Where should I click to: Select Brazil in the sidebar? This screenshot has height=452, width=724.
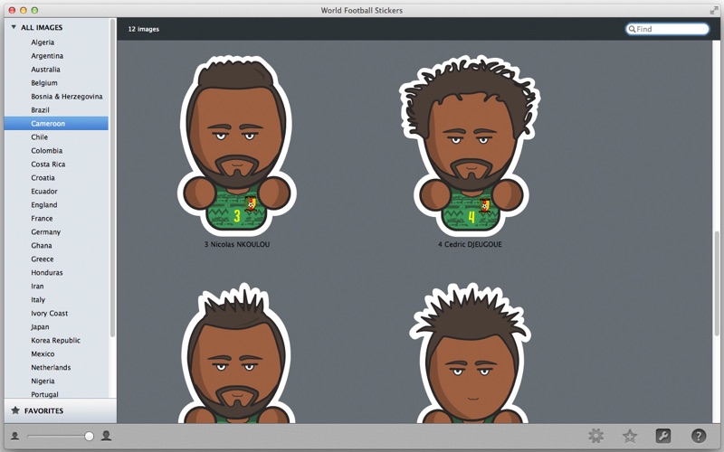point(40,109)
